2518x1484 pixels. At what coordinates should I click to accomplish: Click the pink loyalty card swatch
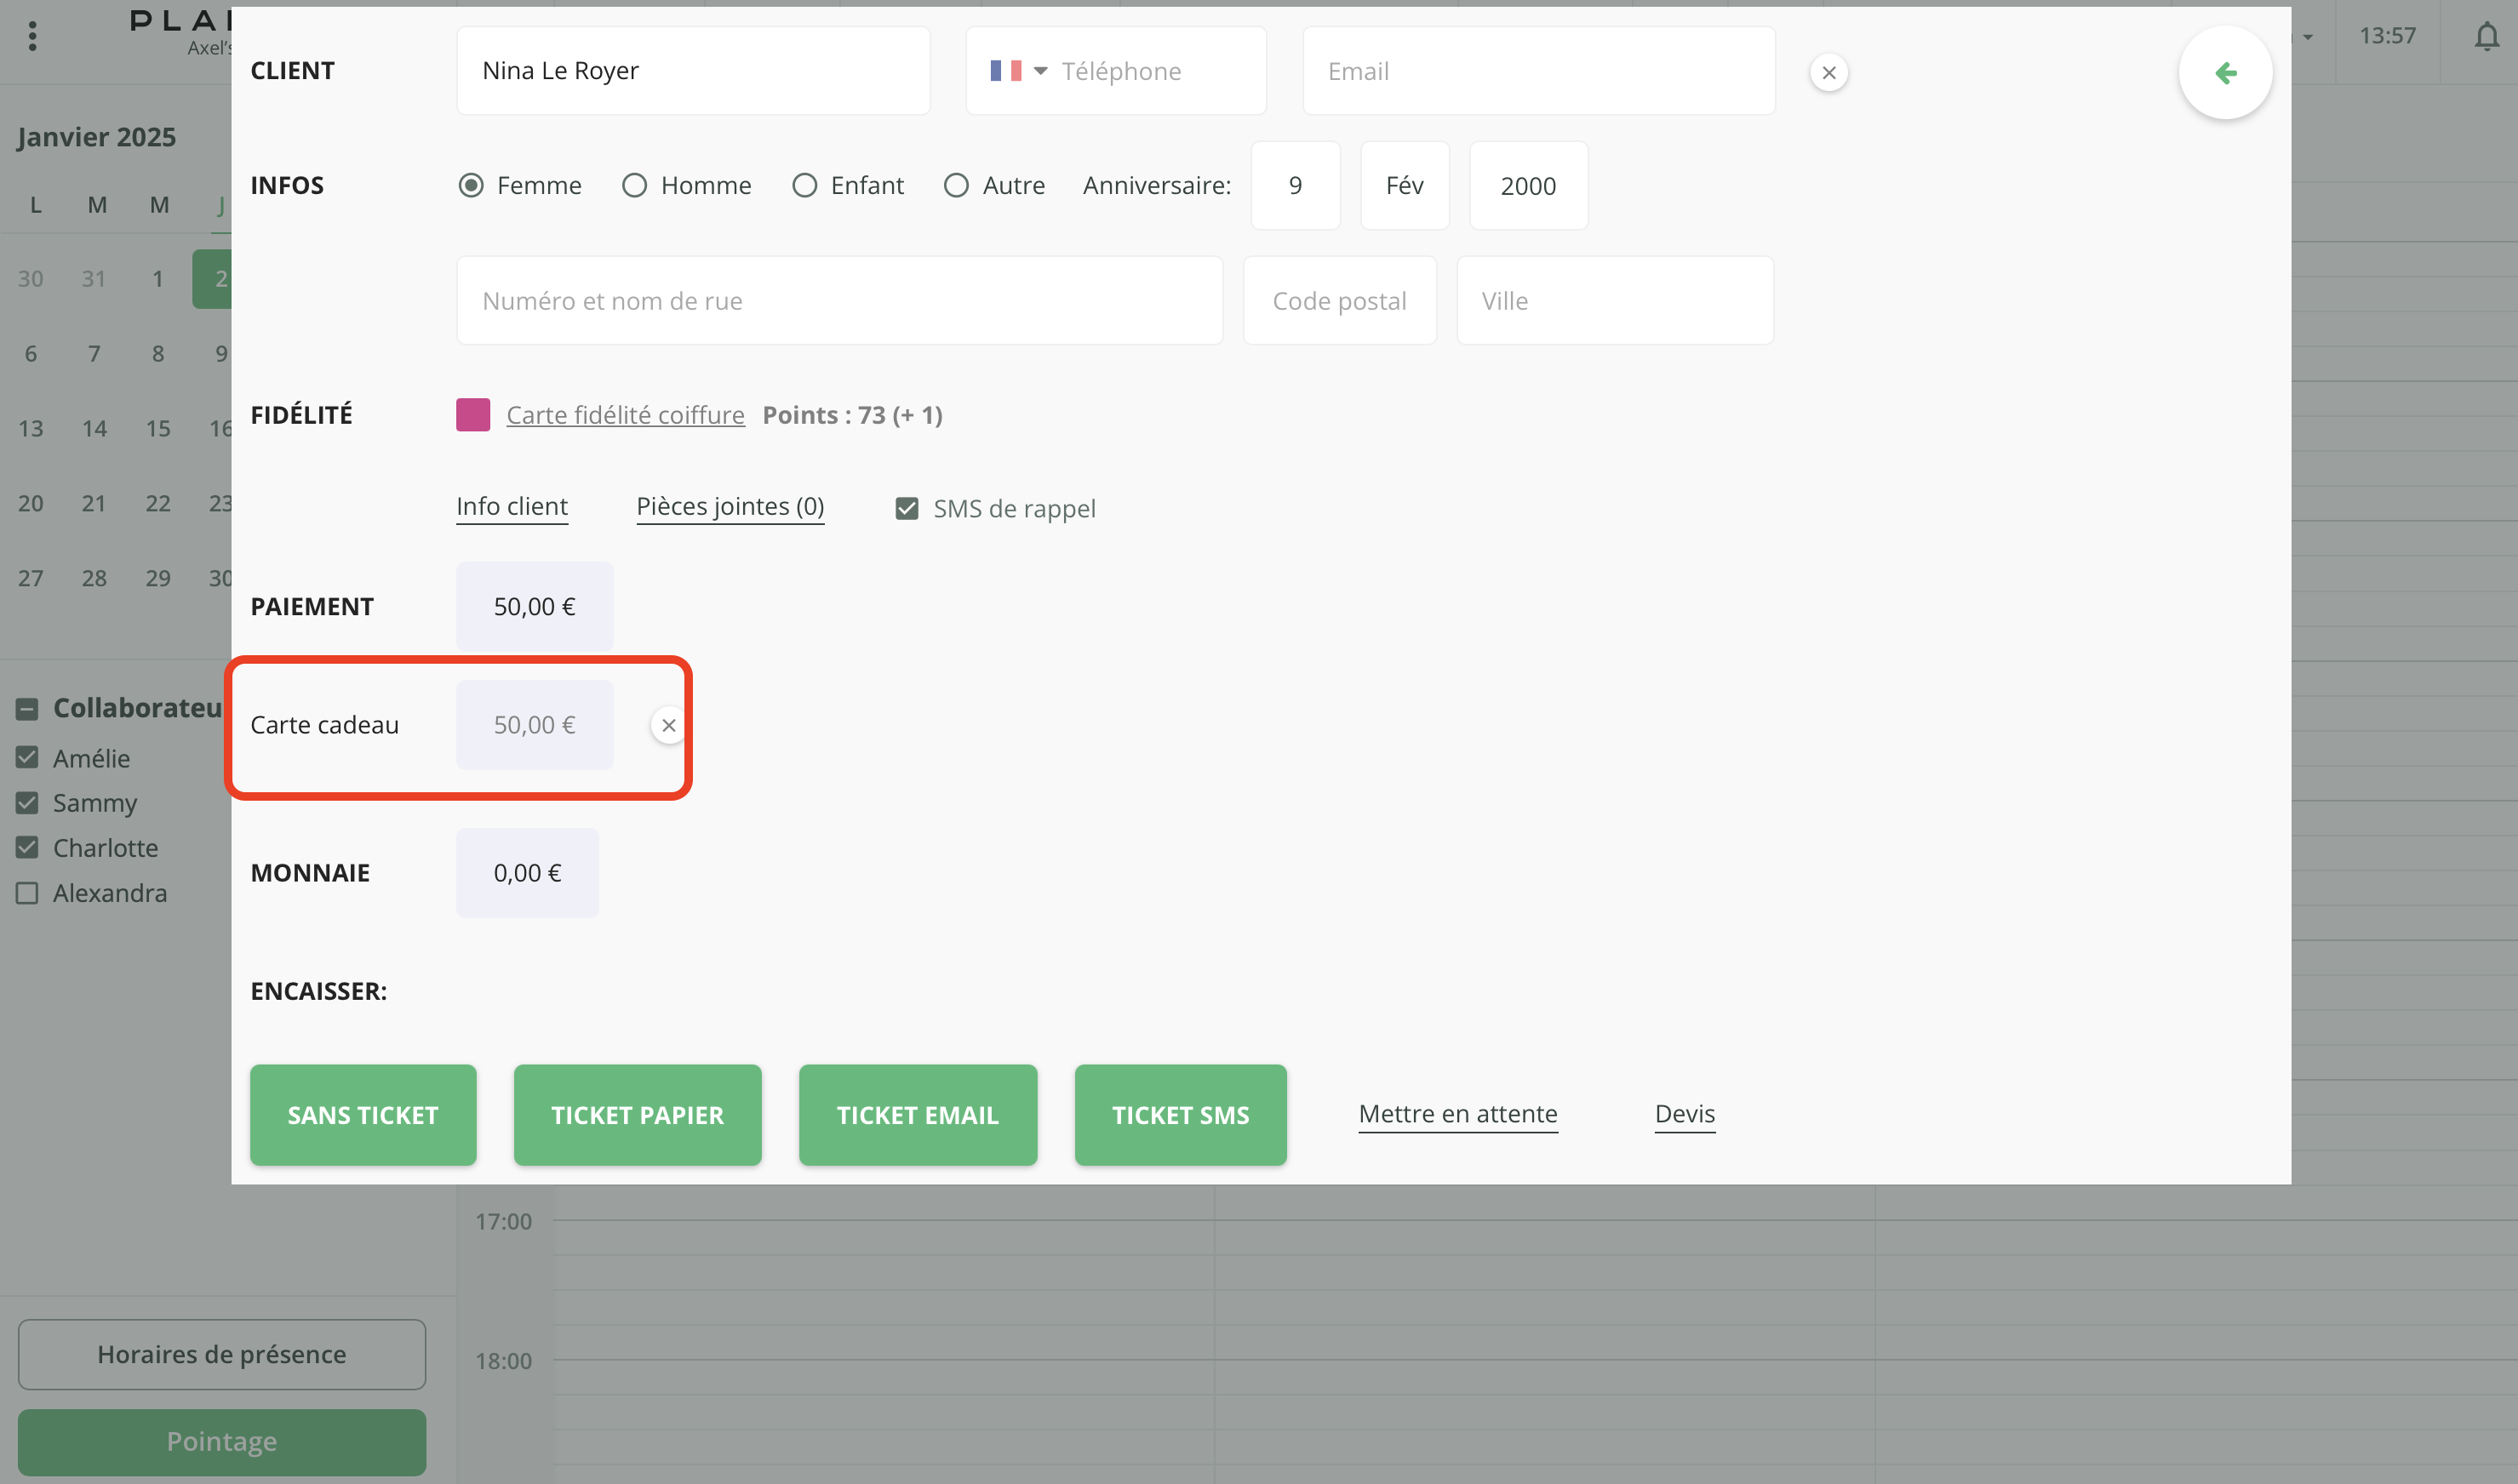[472, 415]
